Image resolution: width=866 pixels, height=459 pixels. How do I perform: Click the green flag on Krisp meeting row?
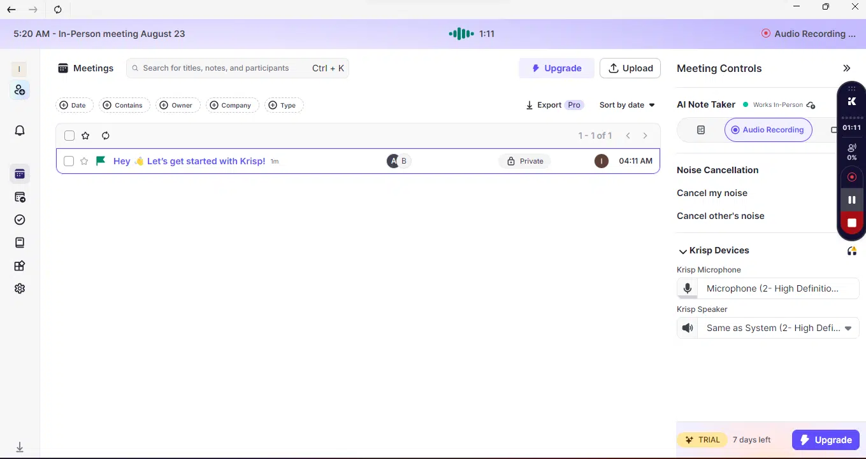point(100,161)
